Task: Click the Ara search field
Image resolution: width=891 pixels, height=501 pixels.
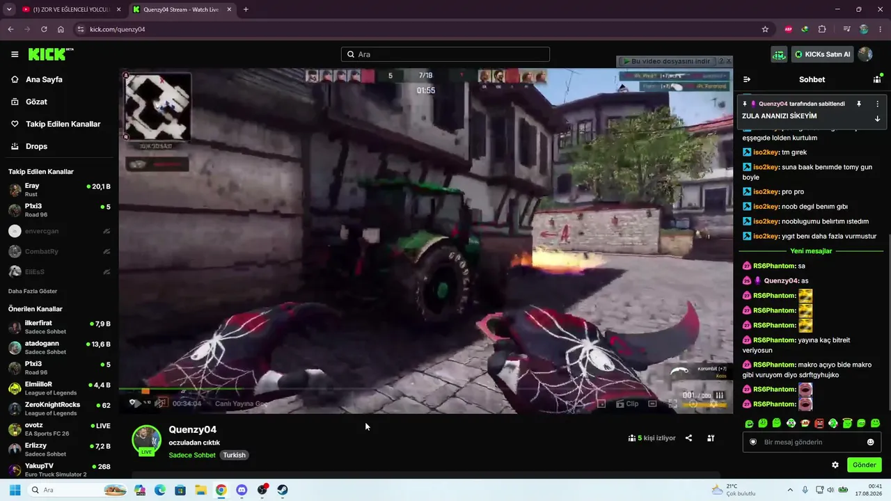Action: click(445, 54)
